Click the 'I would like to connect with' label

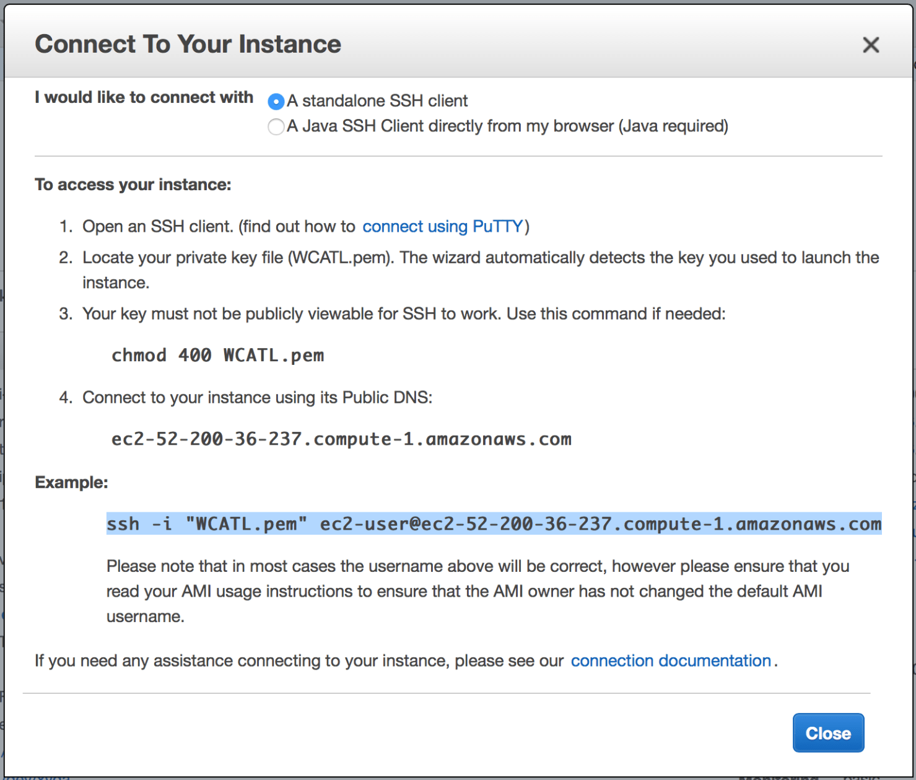144,98
